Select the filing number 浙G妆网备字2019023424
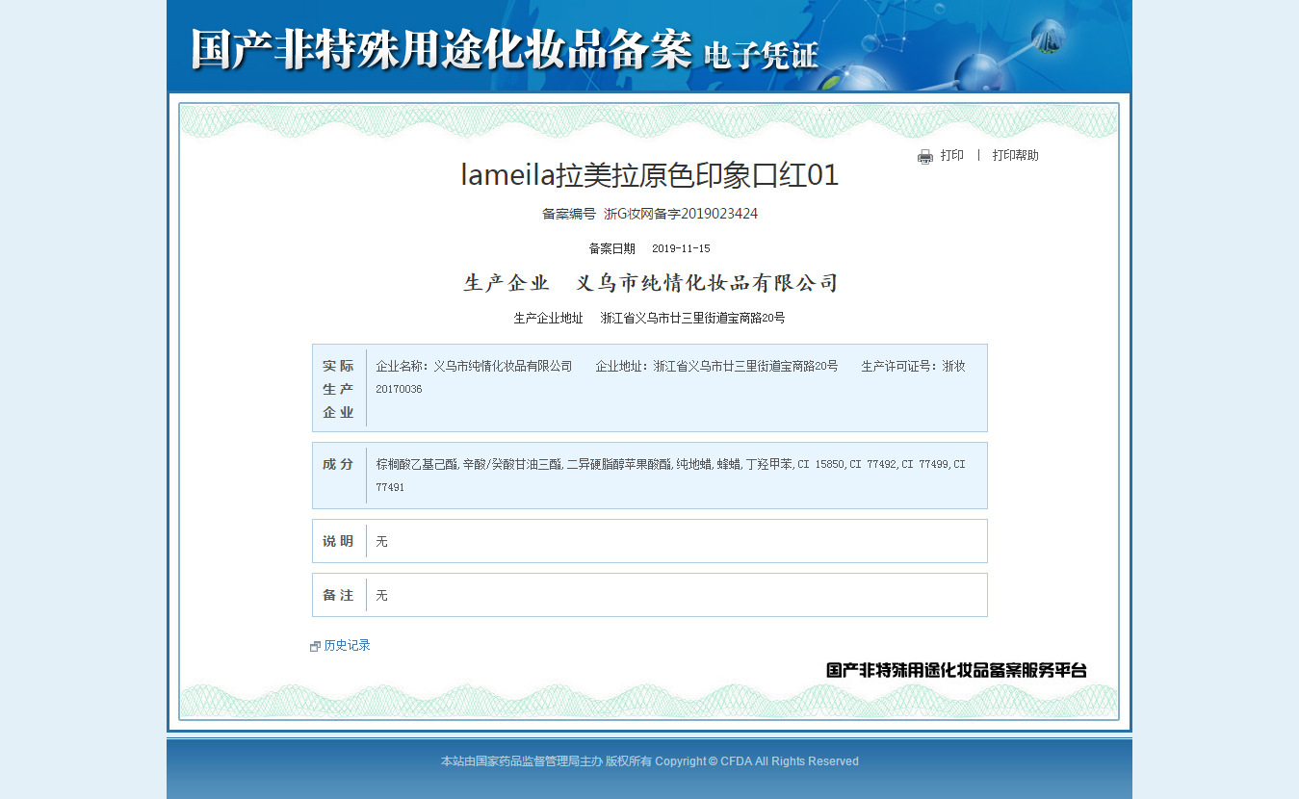Screen dimensions: 1299x799 point(681,214)
